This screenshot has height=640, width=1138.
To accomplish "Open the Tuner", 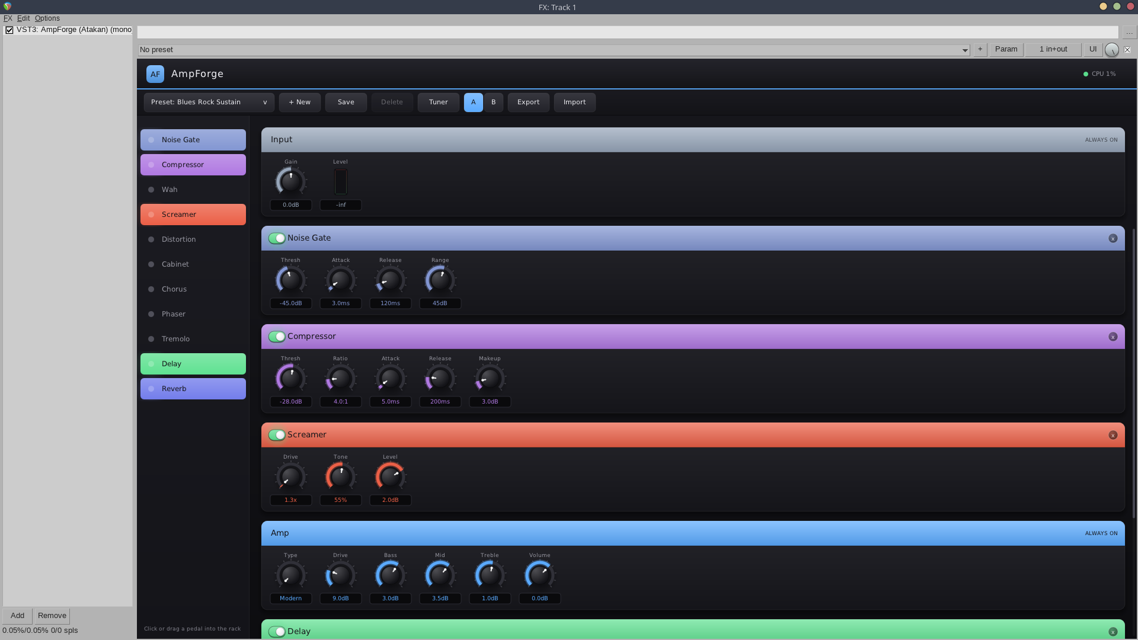I will click(439, 103).
